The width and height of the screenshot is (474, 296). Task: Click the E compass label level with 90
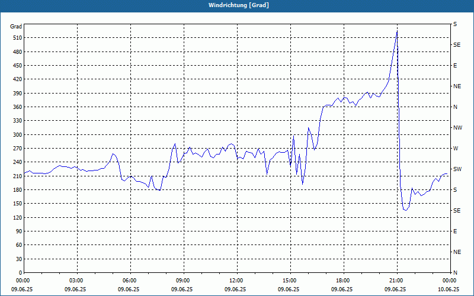pos(455,231)
